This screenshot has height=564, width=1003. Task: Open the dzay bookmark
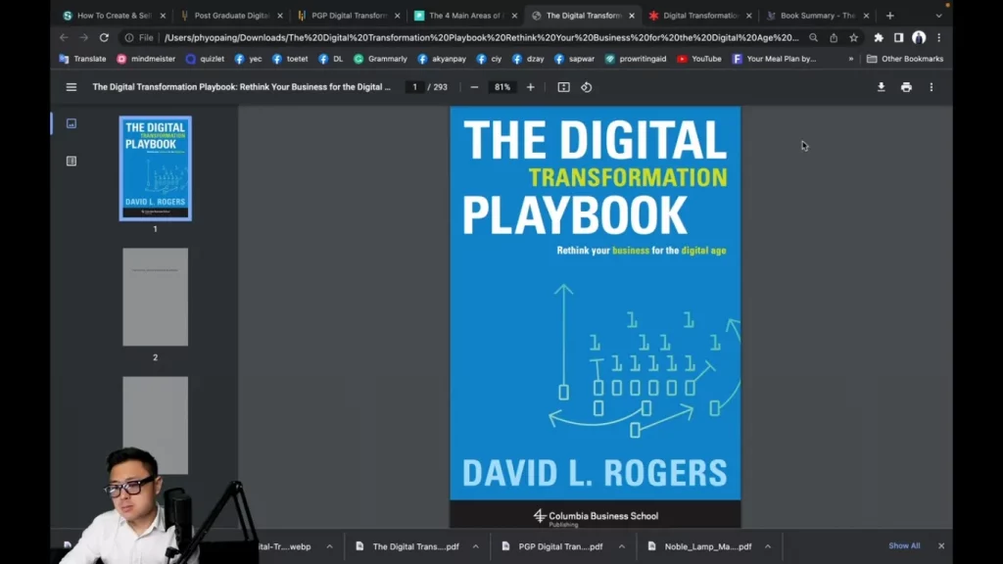[x=528, y=59]
